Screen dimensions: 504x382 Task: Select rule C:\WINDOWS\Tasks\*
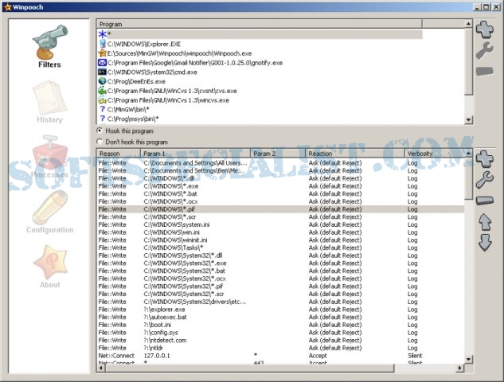pyautogui.click(x=280, y=248)
